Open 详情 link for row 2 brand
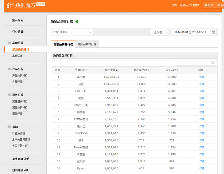 [202, 84]
